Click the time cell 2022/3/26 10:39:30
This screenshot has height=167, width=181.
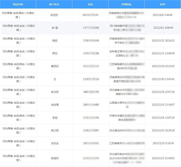163,130
